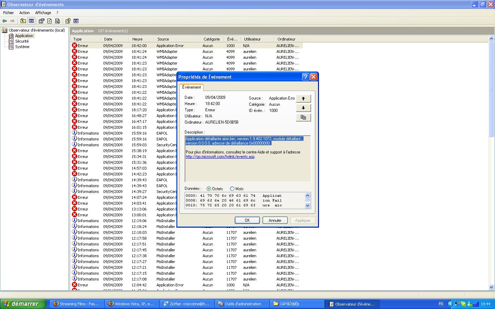Go to next event with the down arrow

coord(303,108)
